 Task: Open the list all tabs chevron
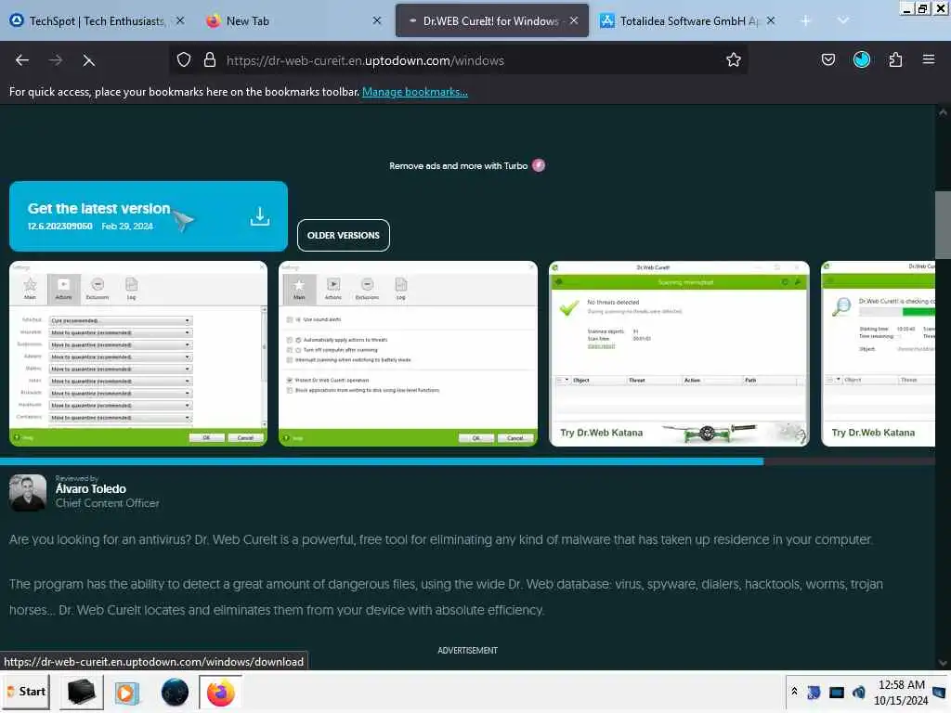click(x=842, y=20)
